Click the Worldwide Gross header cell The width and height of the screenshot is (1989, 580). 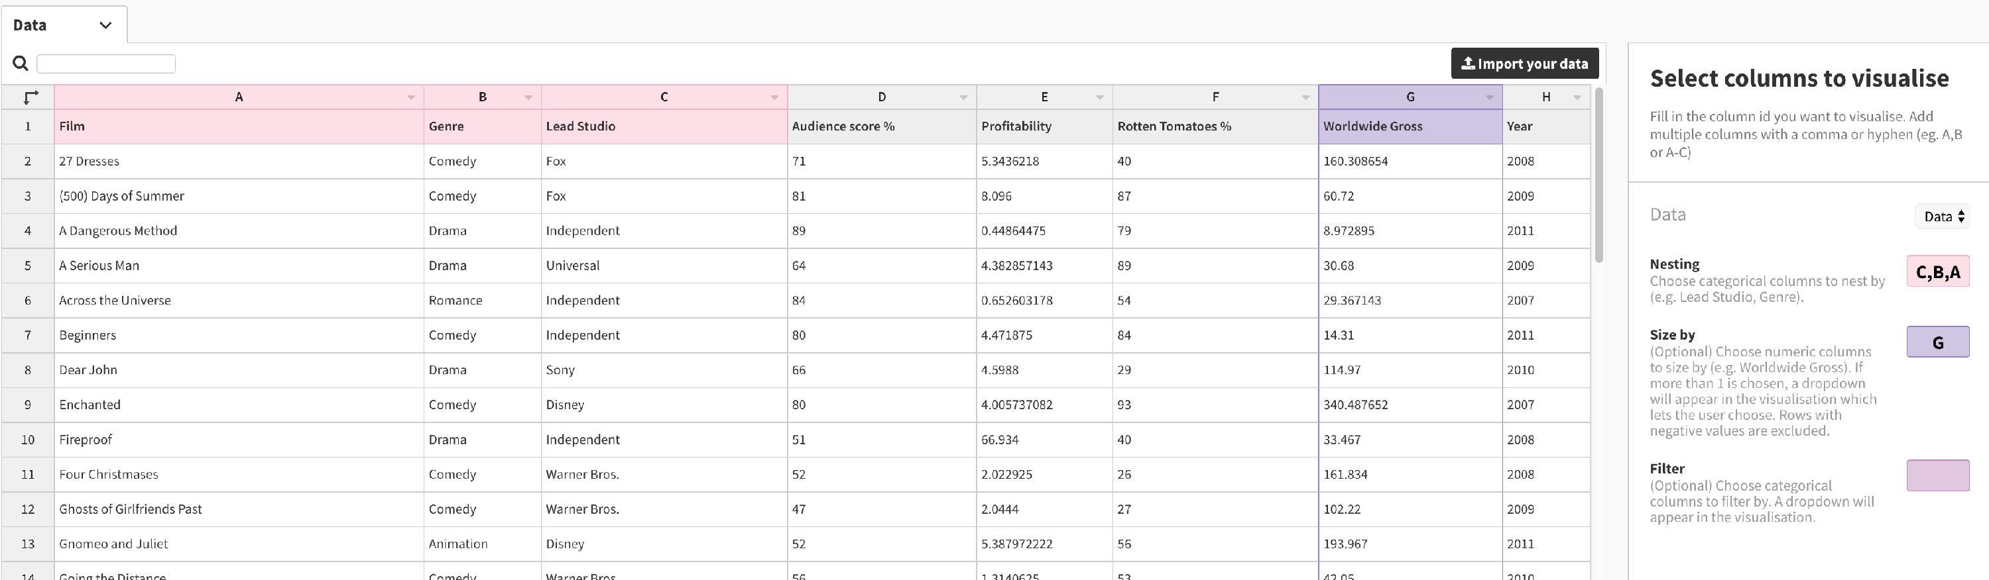tap(1409, 126)
